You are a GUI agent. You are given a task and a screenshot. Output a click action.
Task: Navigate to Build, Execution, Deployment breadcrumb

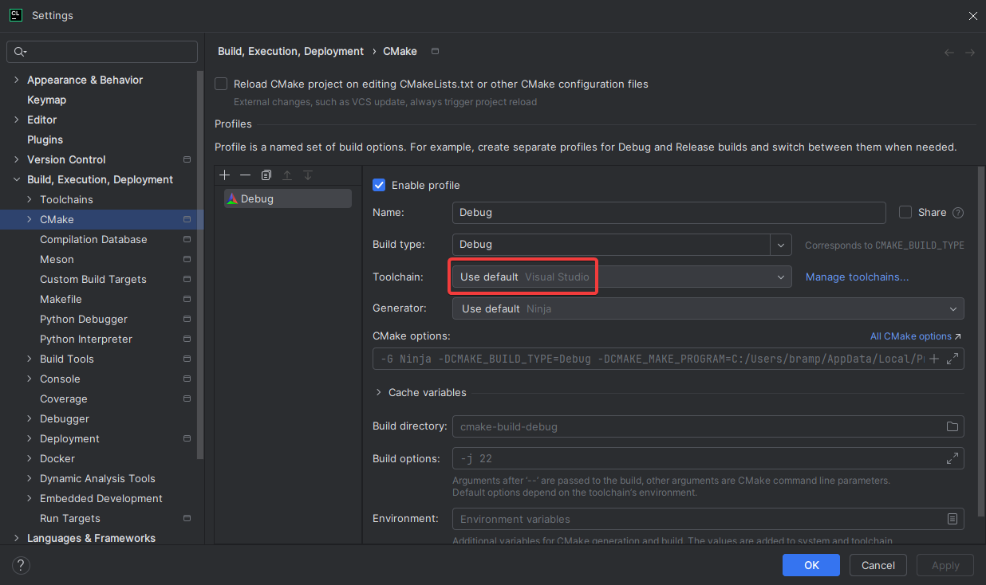click(290, 51)
